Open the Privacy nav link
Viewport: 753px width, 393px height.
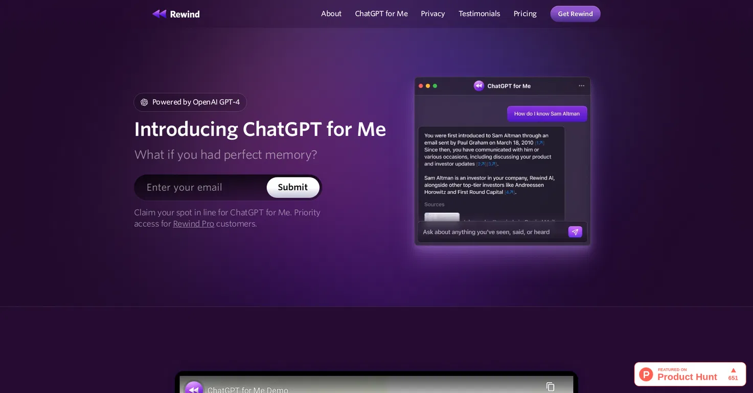[433, 14]
